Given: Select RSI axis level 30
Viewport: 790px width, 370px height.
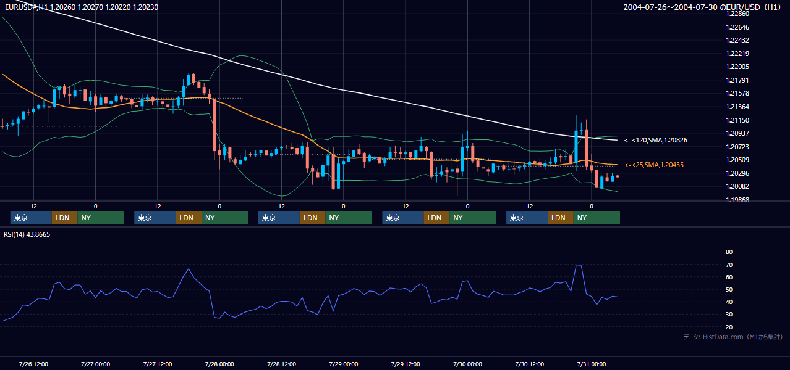Looking at the screenshot, I should click(729, 314).
